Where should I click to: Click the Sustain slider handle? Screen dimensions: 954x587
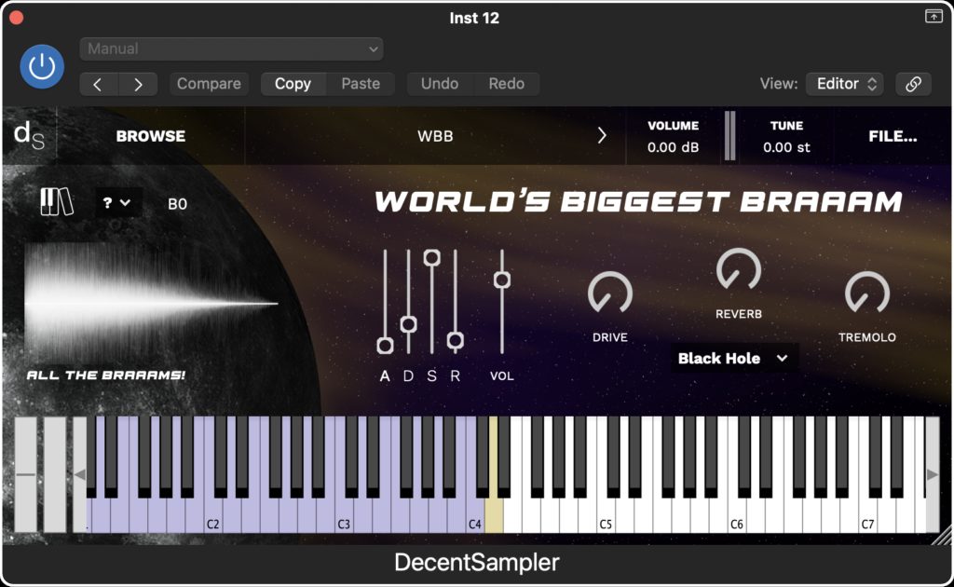tap(432, 257)
